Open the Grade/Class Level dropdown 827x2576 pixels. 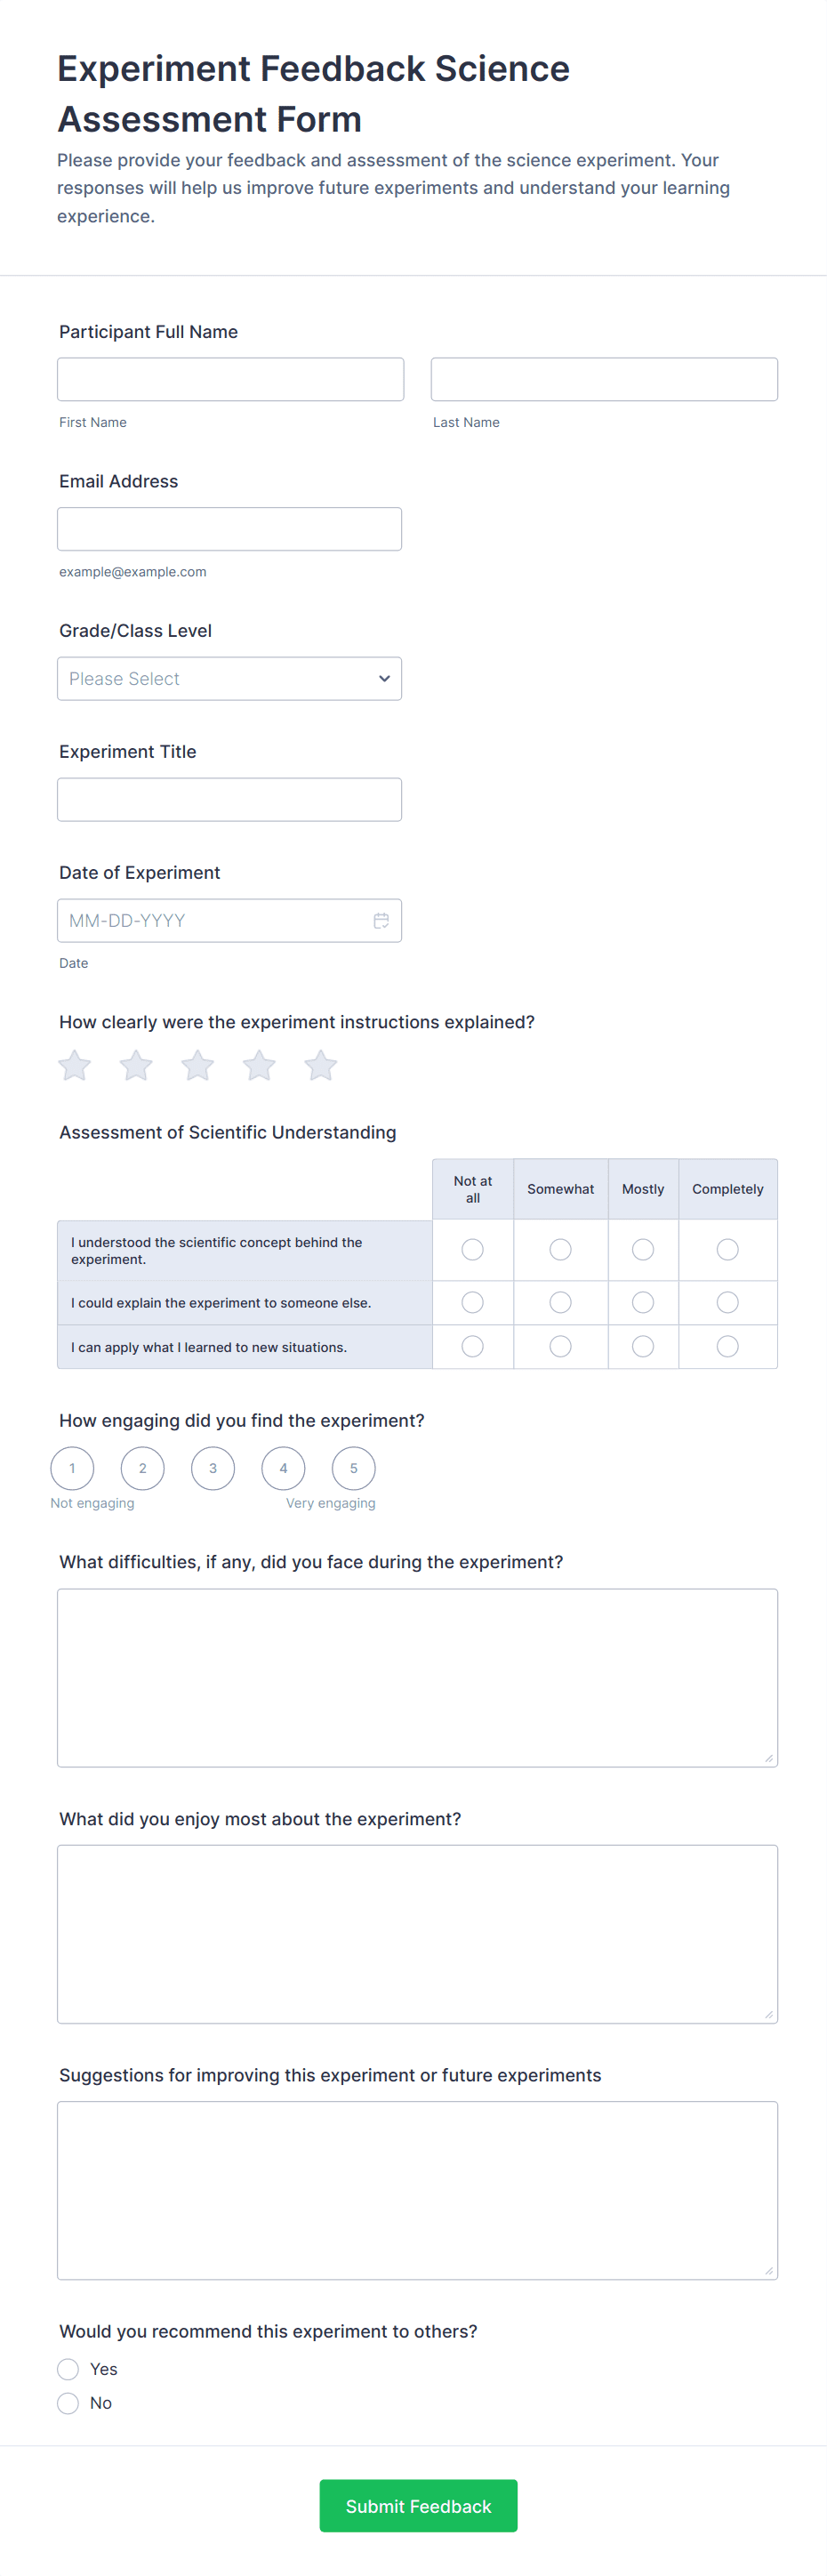tap(229, 679)
